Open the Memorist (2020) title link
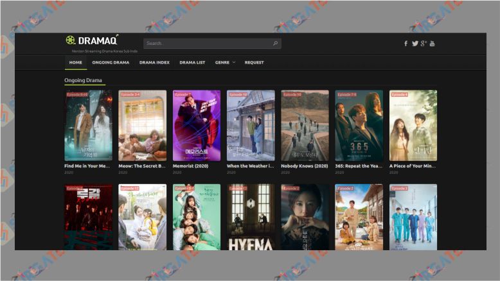Viewport: 500px width, 281px height. coord(192,166)
